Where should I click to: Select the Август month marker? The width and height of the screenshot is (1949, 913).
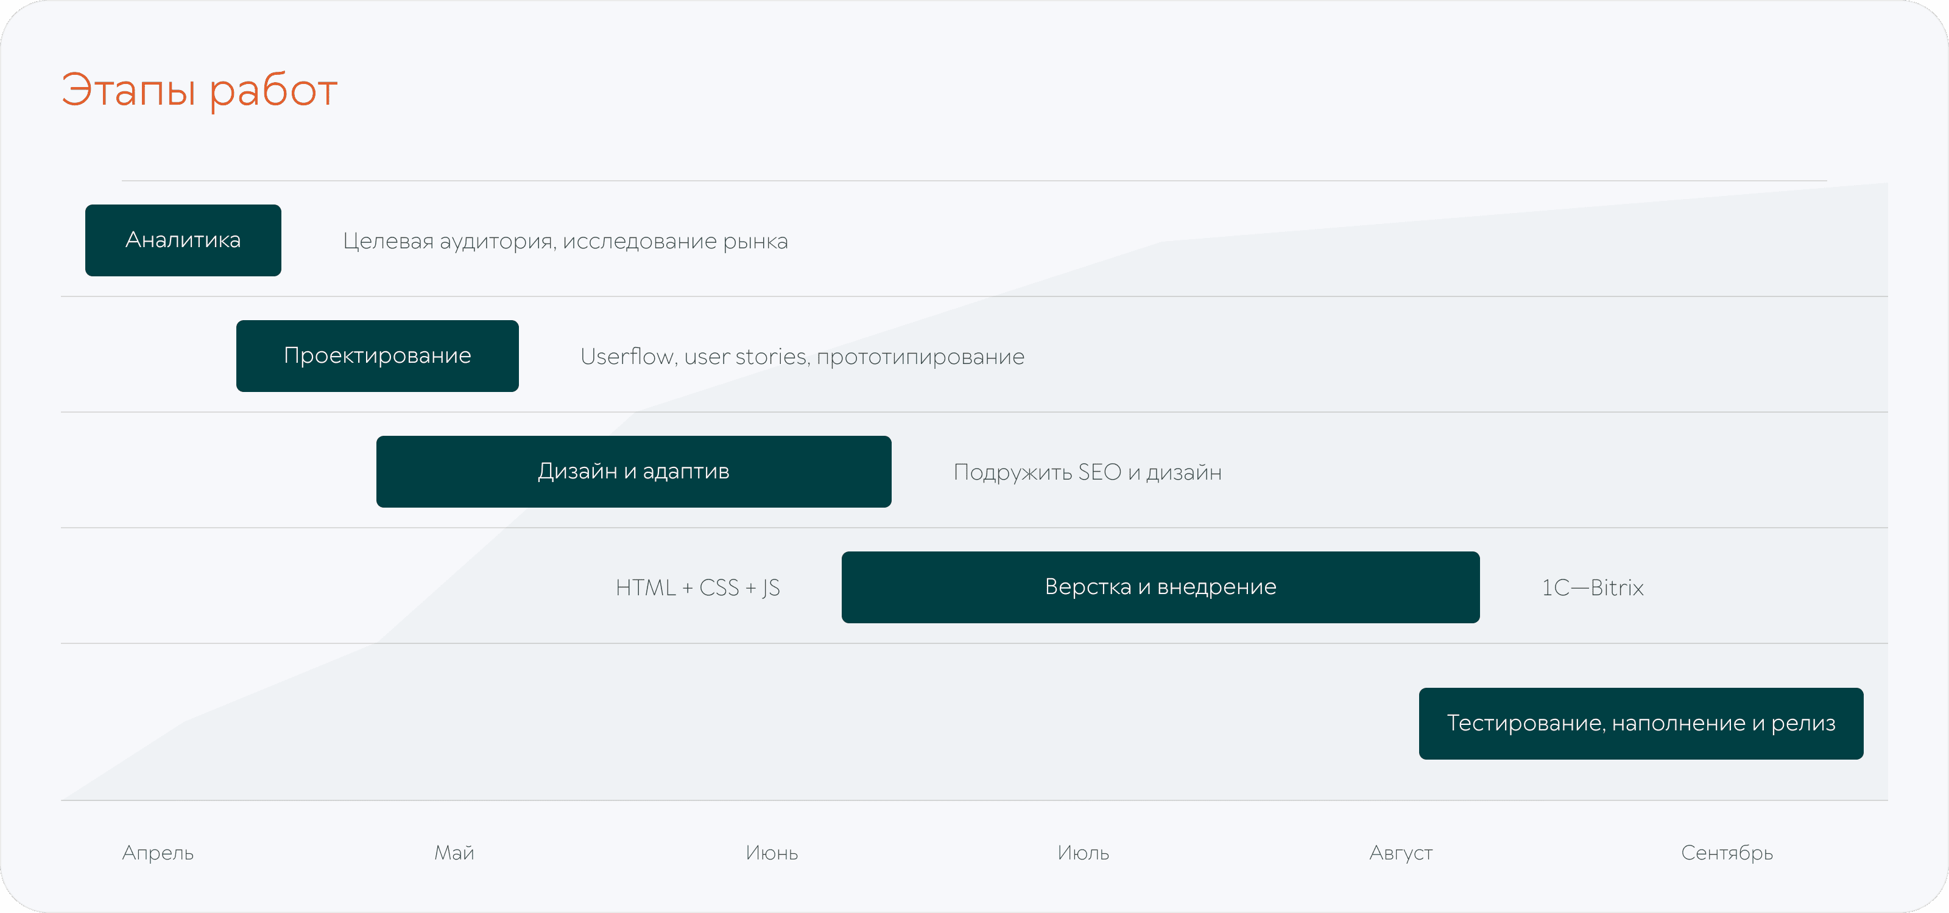(1400, 853)
